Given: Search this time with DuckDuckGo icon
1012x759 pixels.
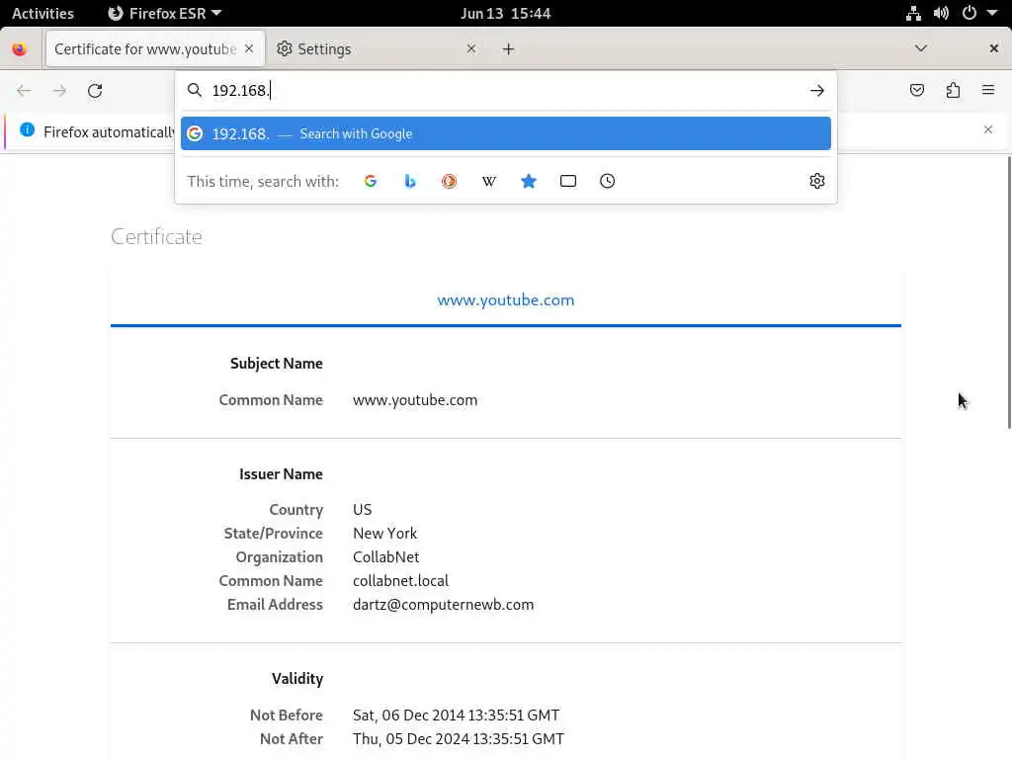Looking at the screenshot, I should (x=450, y=182).
